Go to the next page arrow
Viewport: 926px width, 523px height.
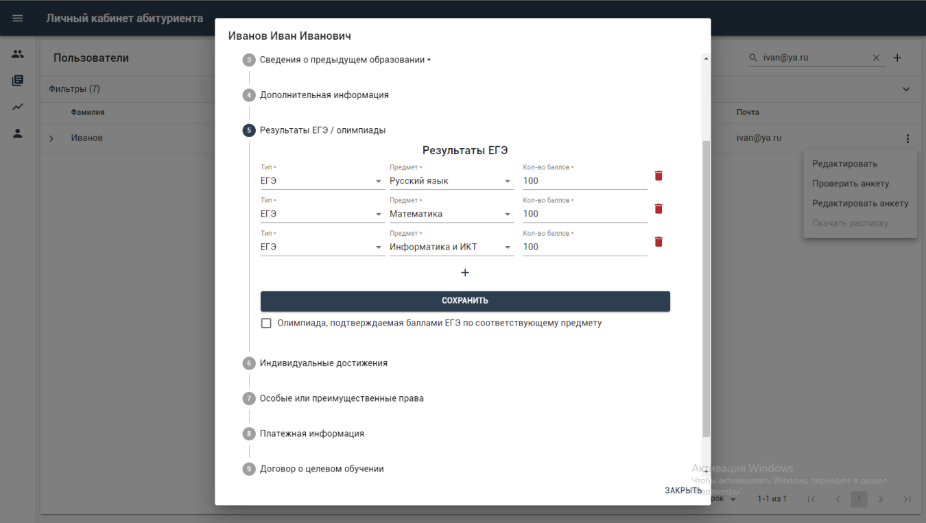(881, 499)
